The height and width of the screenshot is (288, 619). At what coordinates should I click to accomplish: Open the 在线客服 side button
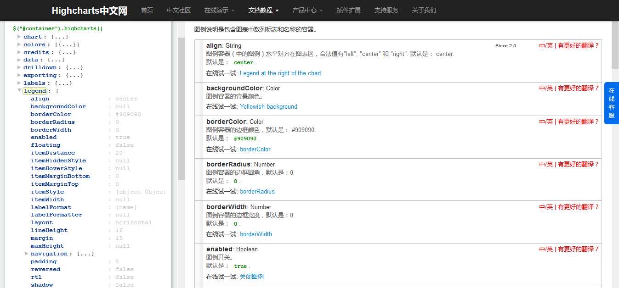click(x=612, y=103)
